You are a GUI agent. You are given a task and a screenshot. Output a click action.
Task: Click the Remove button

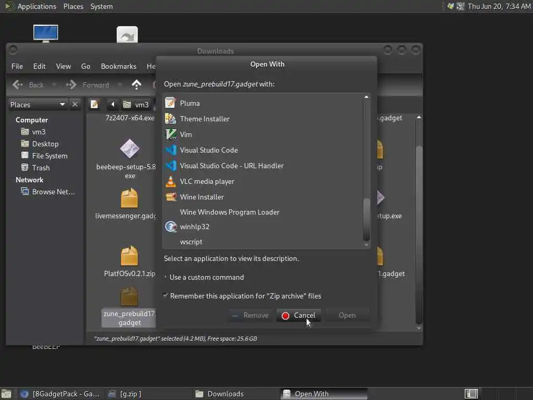[251, 315]
